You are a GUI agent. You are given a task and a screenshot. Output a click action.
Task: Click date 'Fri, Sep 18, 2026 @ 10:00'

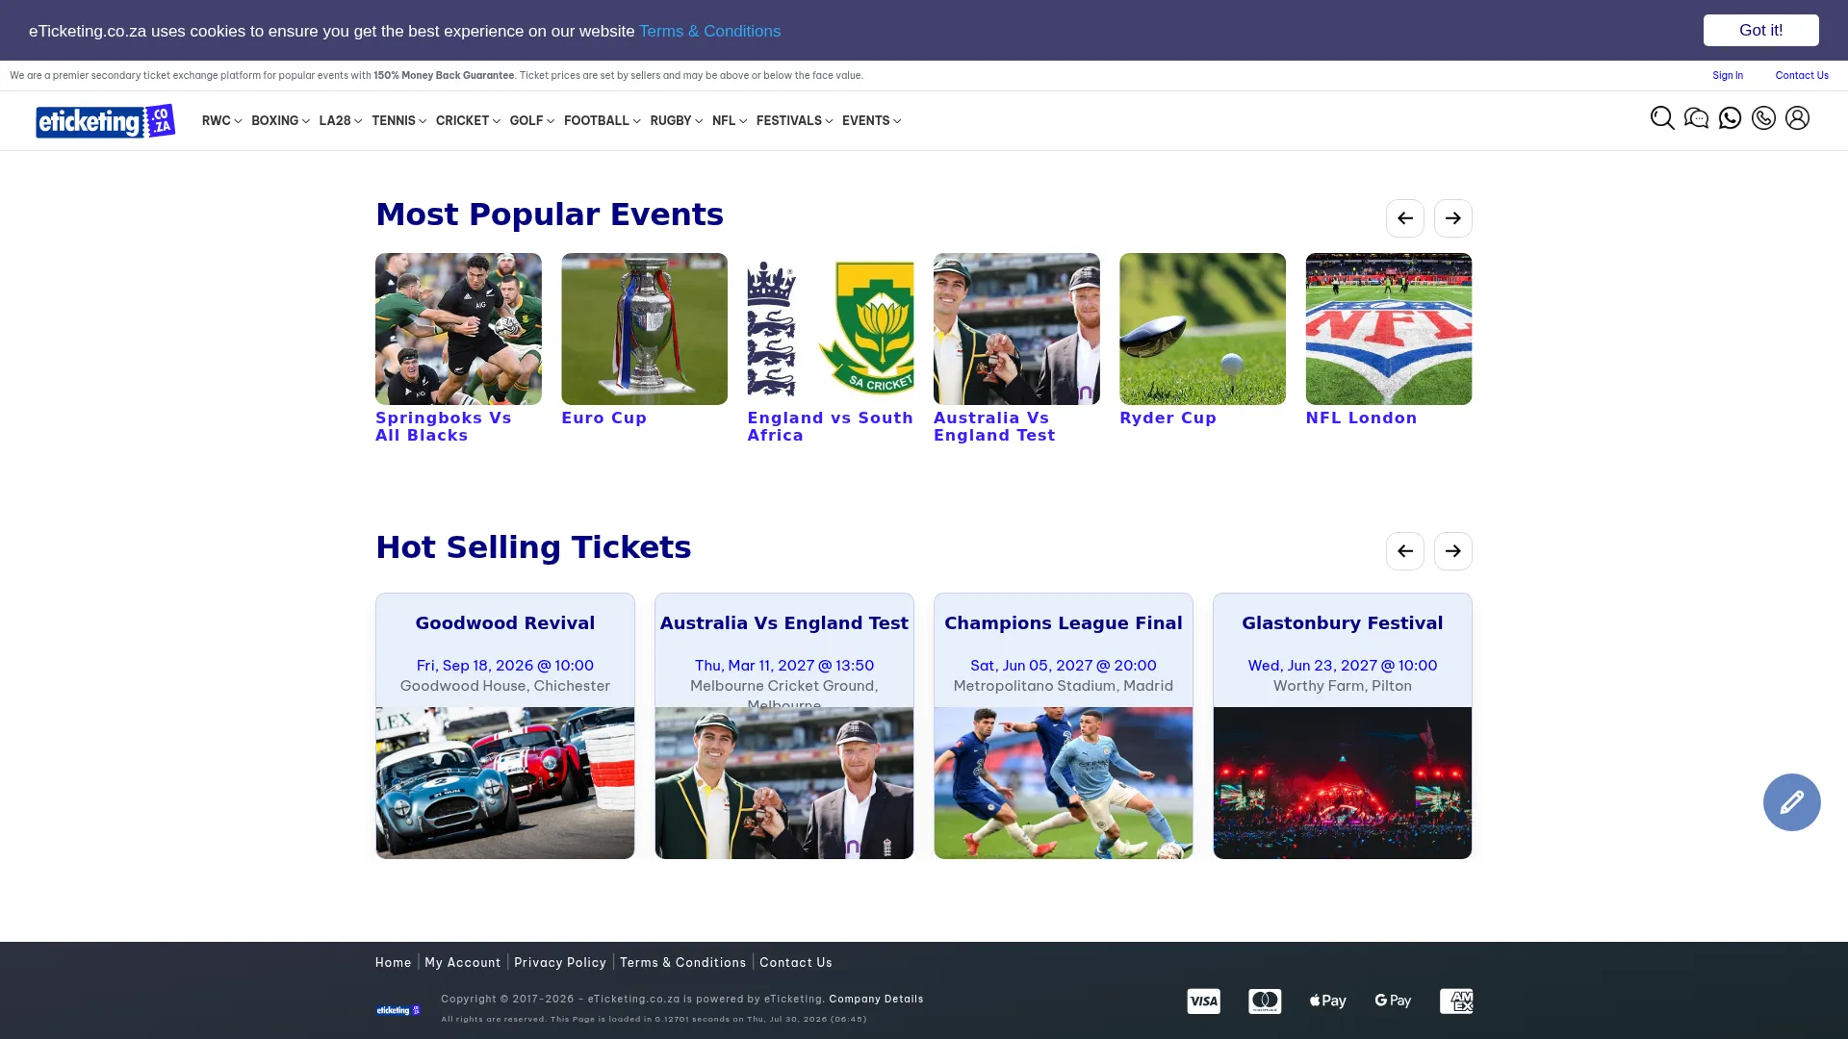(505, 665)
